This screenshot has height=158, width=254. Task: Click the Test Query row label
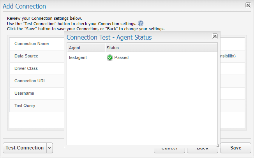(25, 106)
